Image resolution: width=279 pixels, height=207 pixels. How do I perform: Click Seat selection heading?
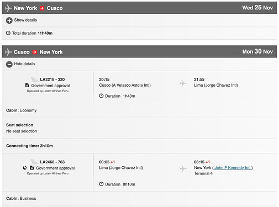pos(20,125)
